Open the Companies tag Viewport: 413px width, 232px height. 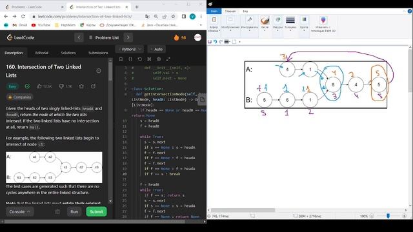click(x=20, y=97)
